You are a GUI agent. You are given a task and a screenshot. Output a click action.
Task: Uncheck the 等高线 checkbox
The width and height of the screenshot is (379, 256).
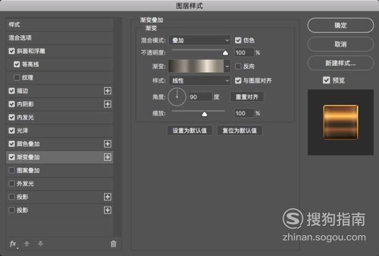click(x=16, y=64)
